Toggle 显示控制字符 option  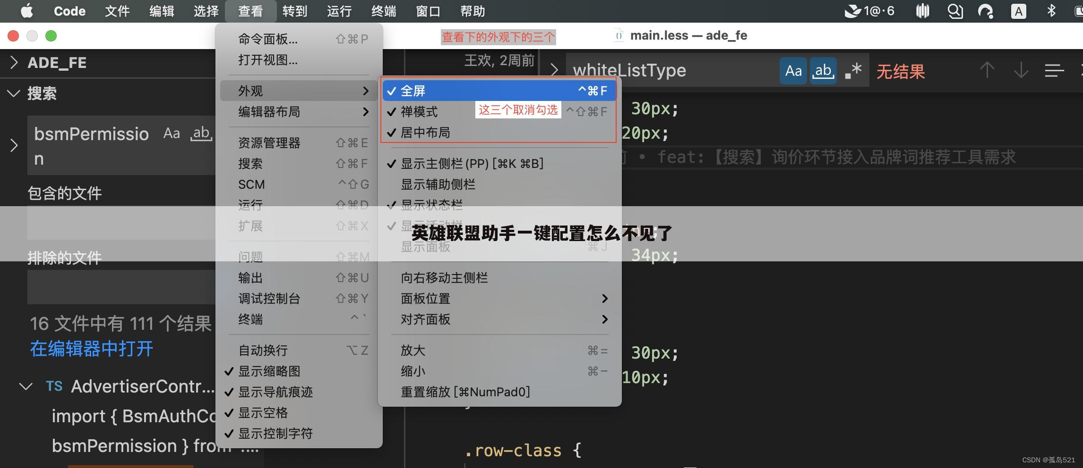tap(299, 433)
